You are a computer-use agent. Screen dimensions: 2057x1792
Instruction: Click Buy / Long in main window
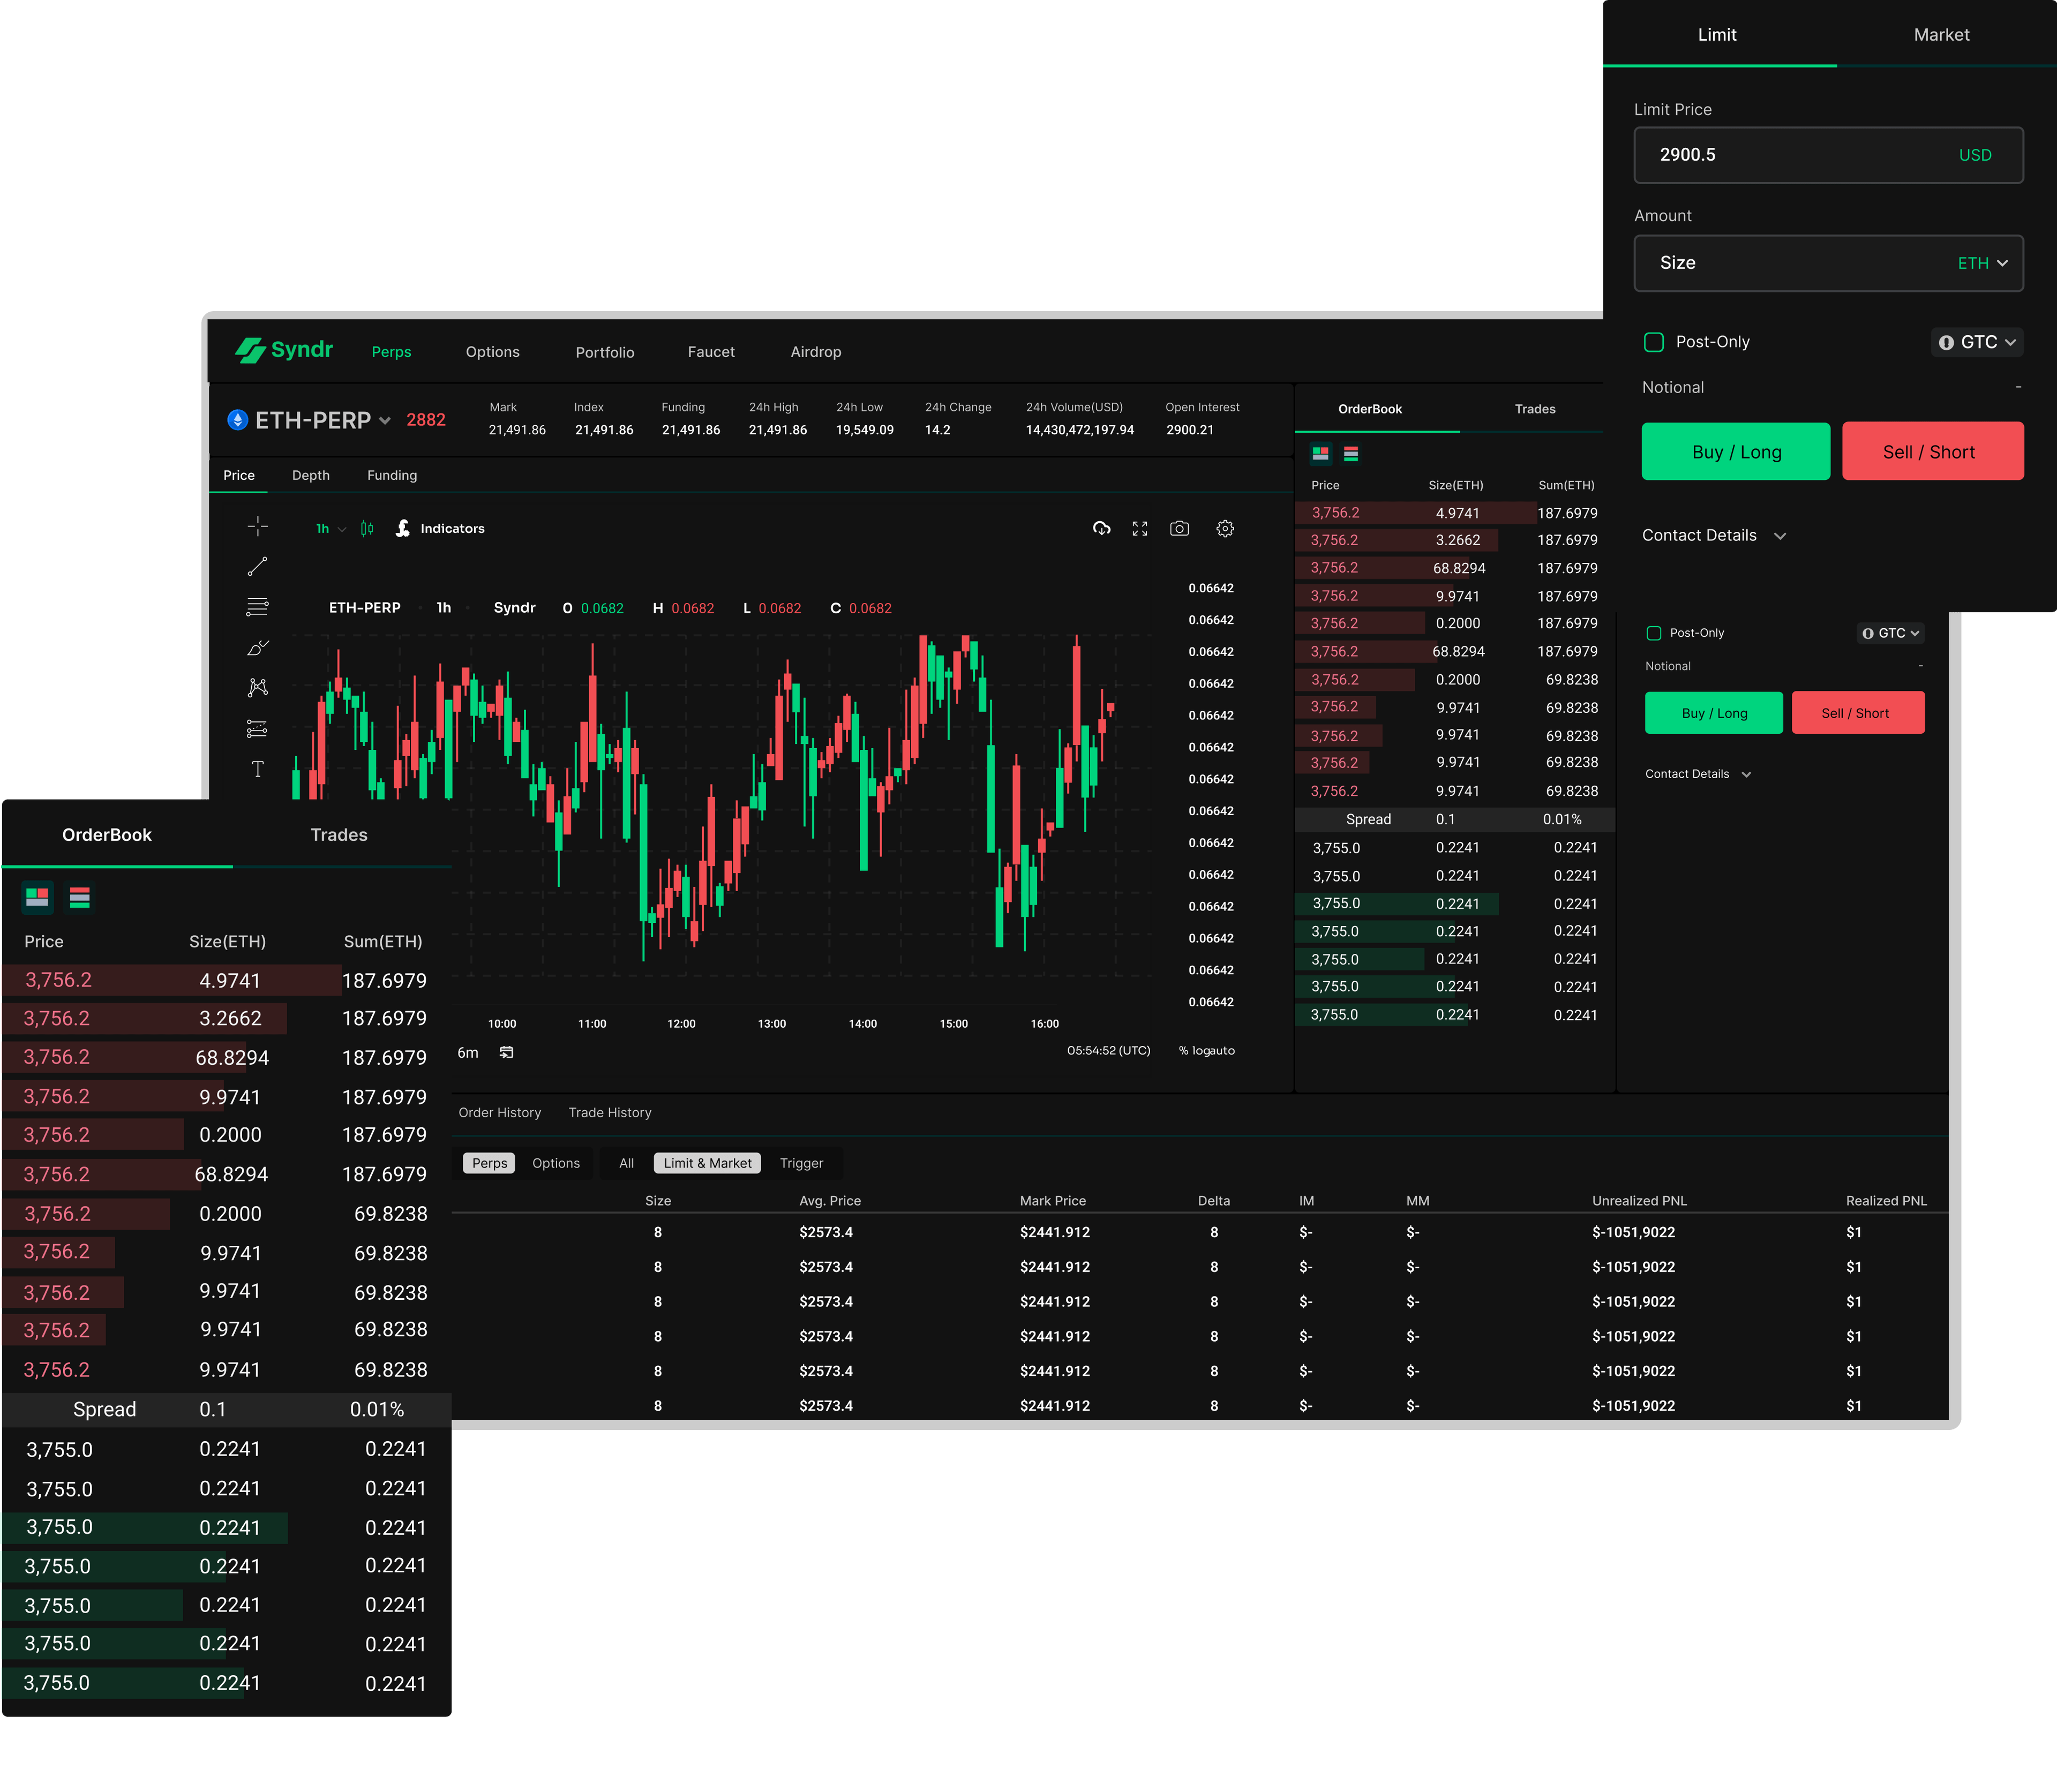[x=1714, y=713]
